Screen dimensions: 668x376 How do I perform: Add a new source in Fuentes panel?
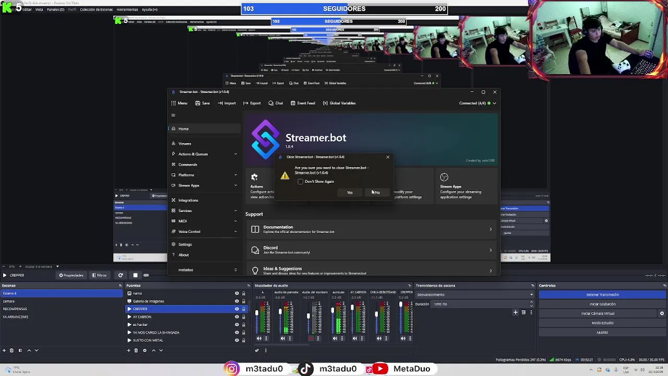click(128, 350)
